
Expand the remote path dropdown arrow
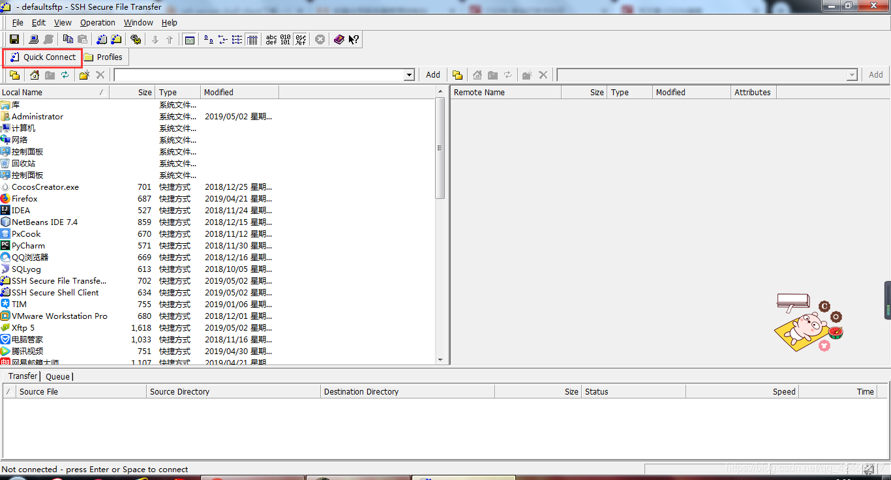(x=851, y=75)
